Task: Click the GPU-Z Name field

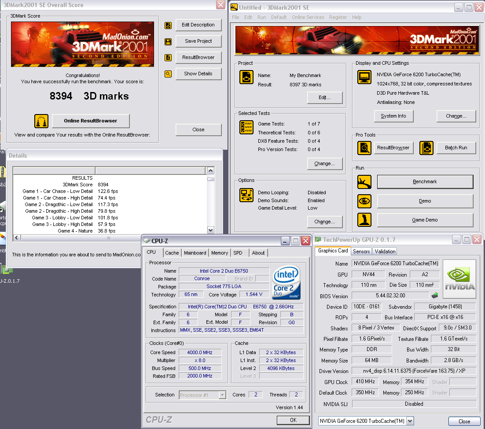Action: (x=396, y=263)
